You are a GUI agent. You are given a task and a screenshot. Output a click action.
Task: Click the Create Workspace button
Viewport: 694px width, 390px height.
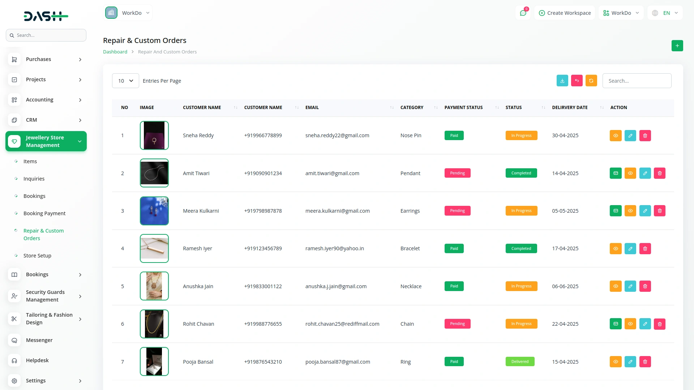565,13
